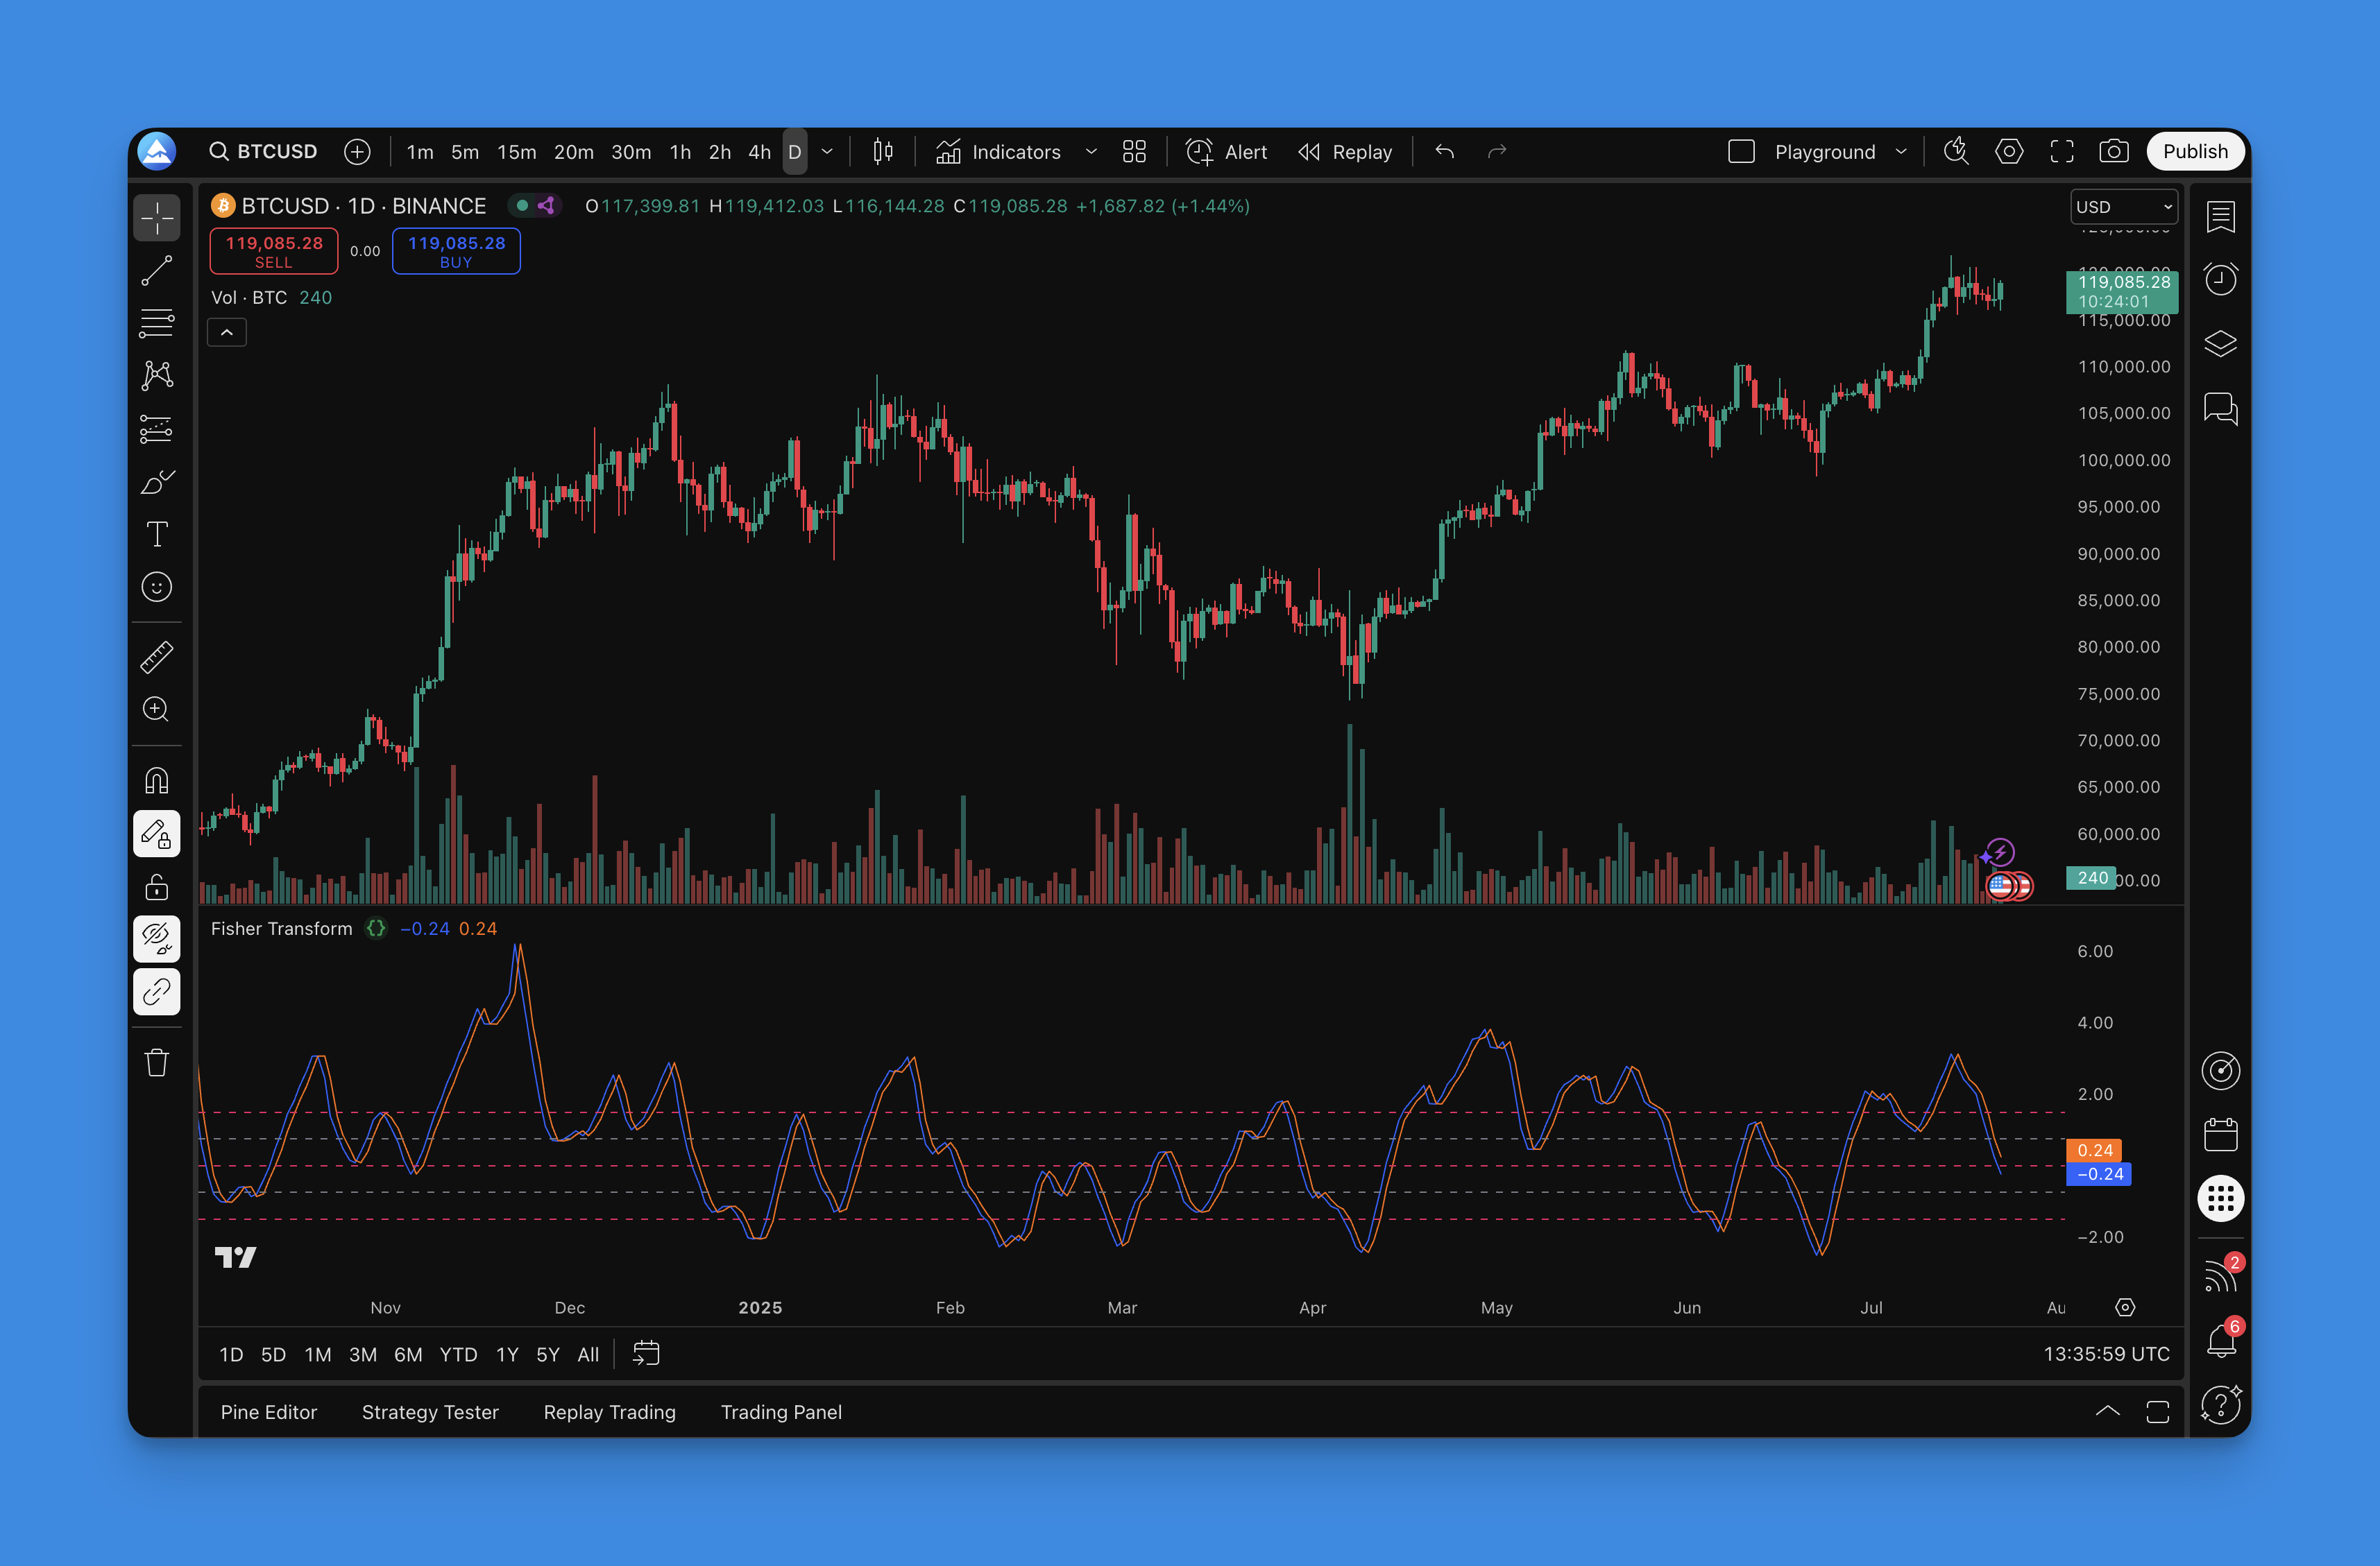Open the economic calendar panel
This screenshot has width=2380, height=1566.
pos(2221,1135)
